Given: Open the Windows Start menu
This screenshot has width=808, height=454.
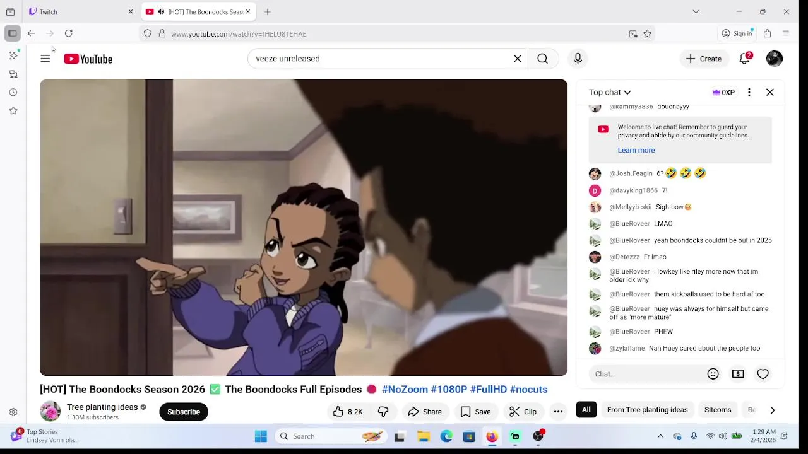Looking at the screenshot, I should [x=261, y=436].
